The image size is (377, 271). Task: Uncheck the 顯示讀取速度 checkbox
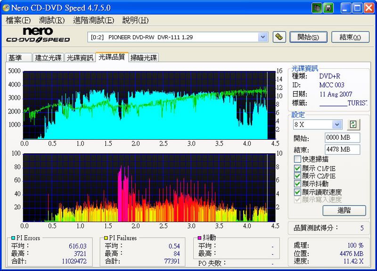tap(297, 192)
